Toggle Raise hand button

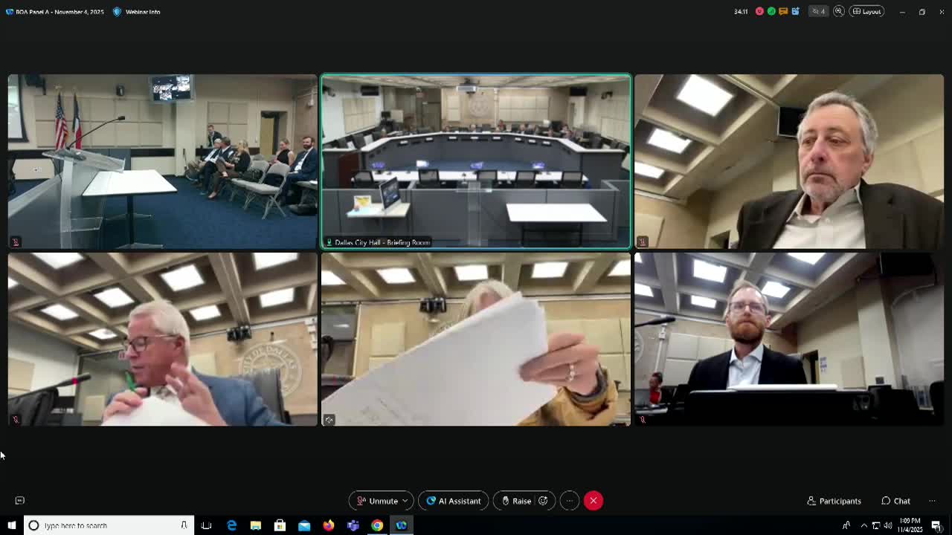tap(516, 501)
